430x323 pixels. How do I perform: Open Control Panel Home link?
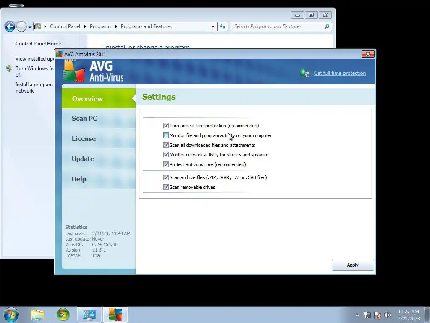pos(38,43)
